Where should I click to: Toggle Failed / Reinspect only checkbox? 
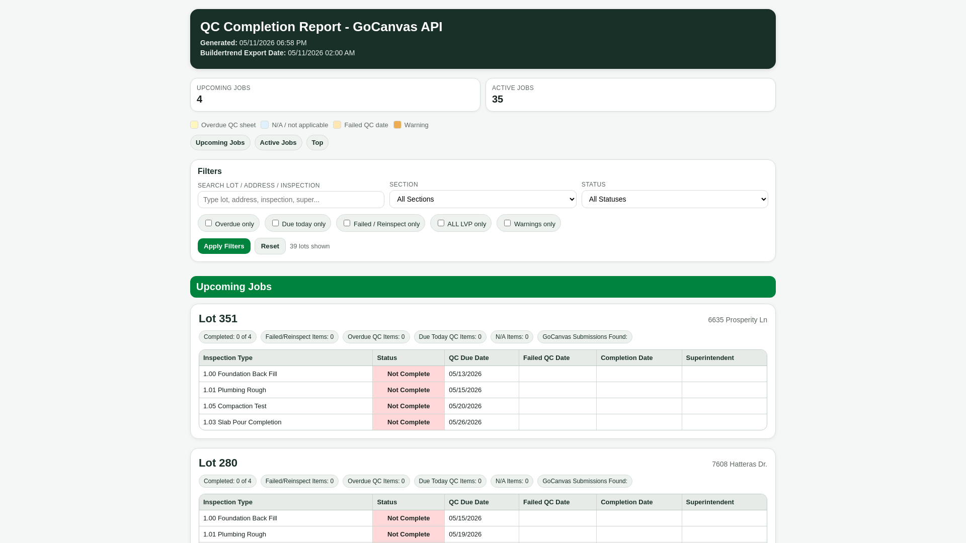point(347,223)
